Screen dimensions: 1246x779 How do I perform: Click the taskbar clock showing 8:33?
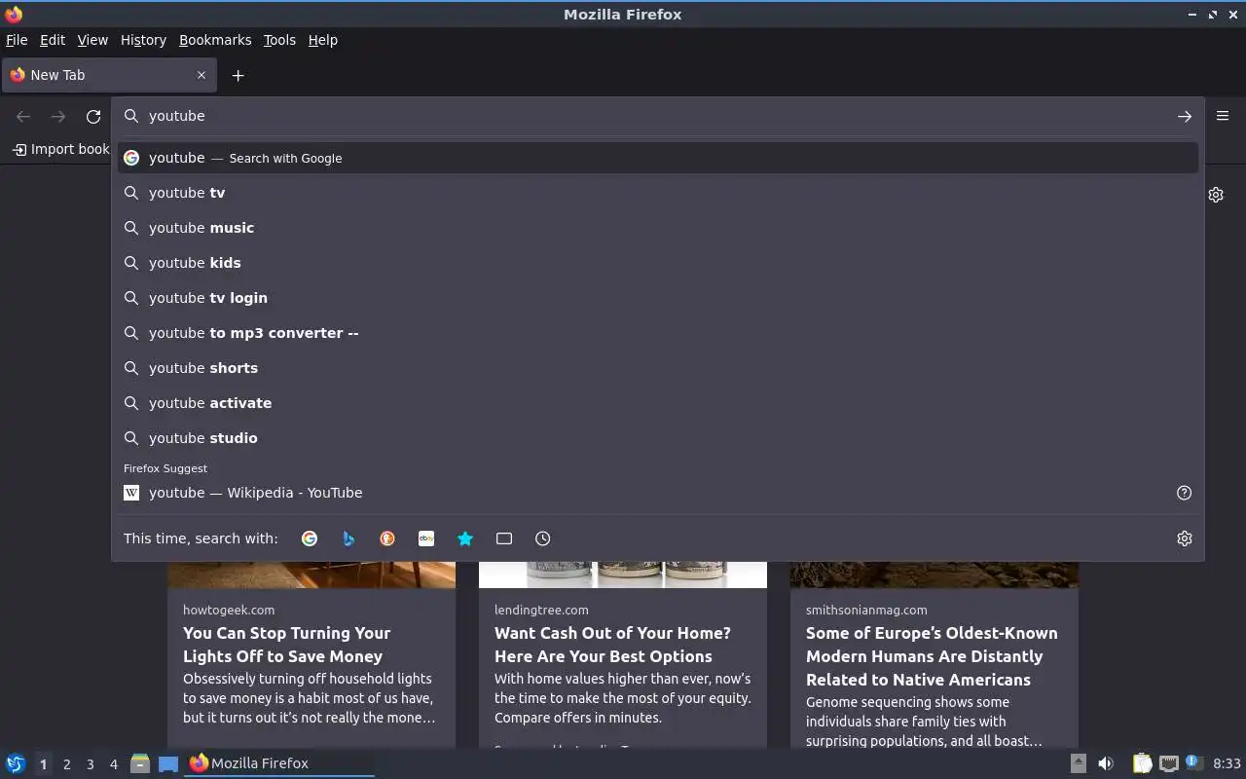tap(1227, 763)
